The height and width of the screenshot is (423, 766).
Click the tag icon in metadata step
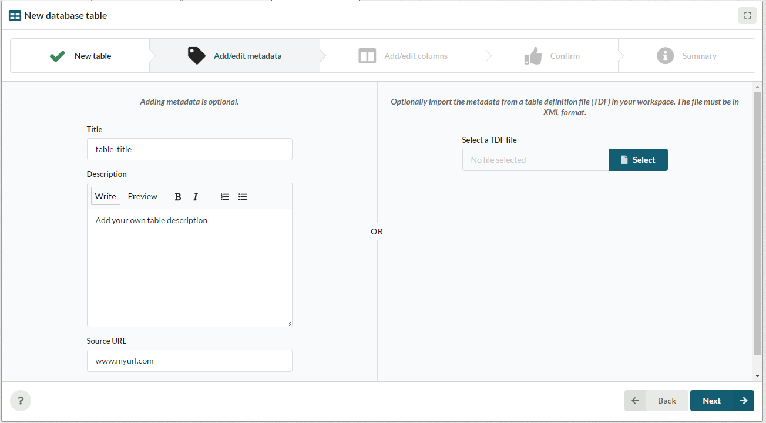pos(196,56)
